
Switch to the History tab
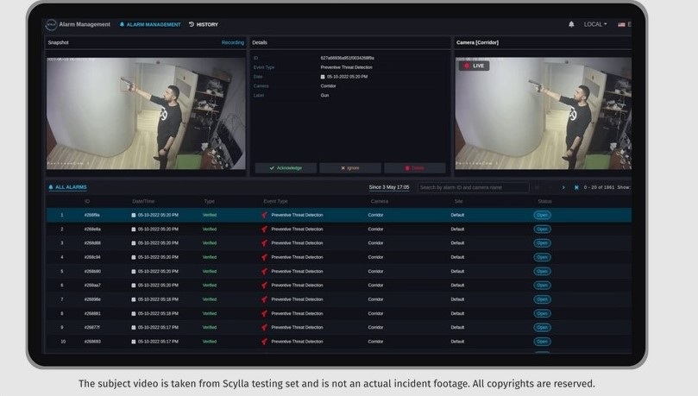coord(204,24)
